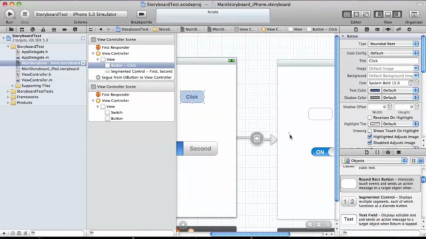The image size is (426, 239).
Task: Uncheck Highlighted Adjusts Image
Action: (370, 137)
